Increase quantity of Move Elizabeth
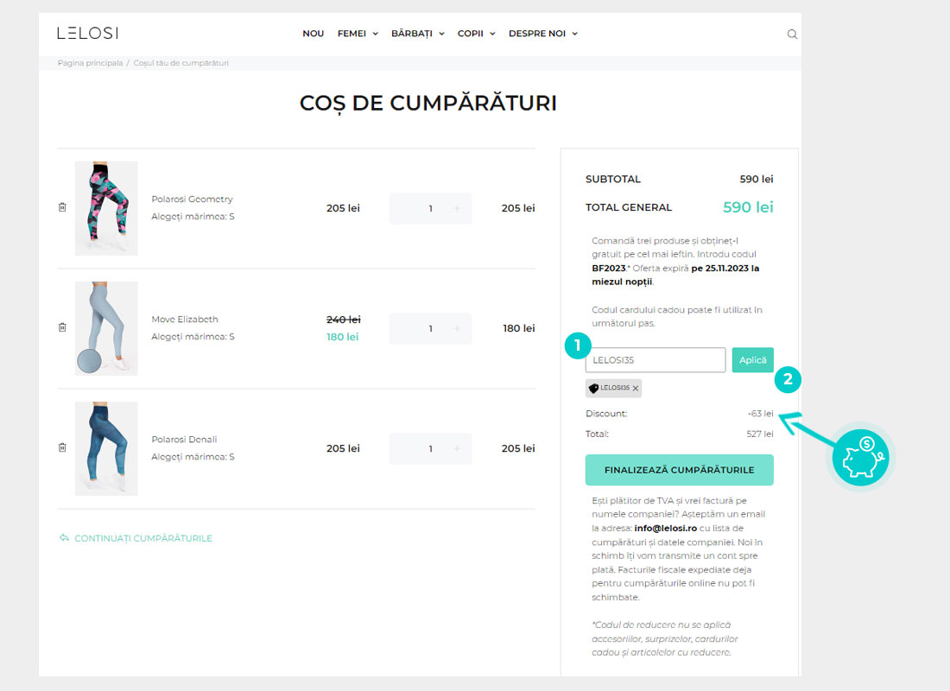The width and height of the screenshot is (950, 691). point(457,328)
